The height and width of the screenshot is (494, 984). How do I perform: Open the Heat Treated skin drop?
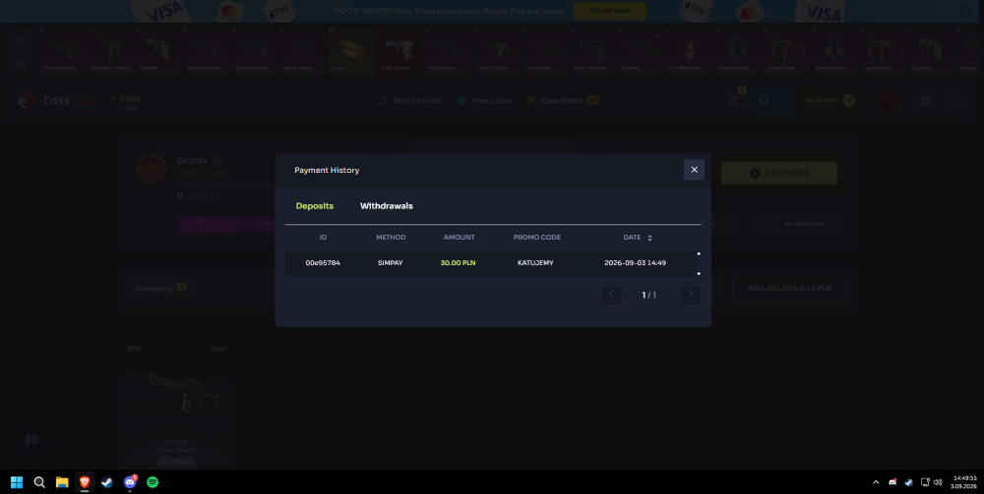click(592, 51)
